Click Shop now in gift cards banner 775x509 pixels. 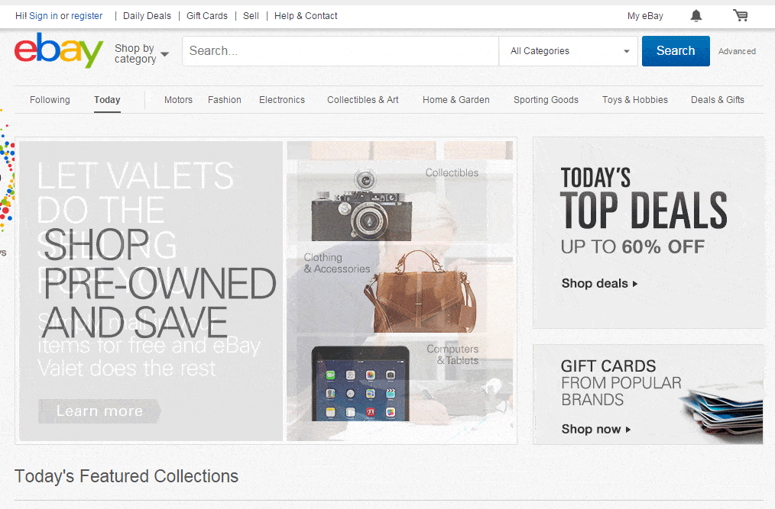[x=595, y=429]
